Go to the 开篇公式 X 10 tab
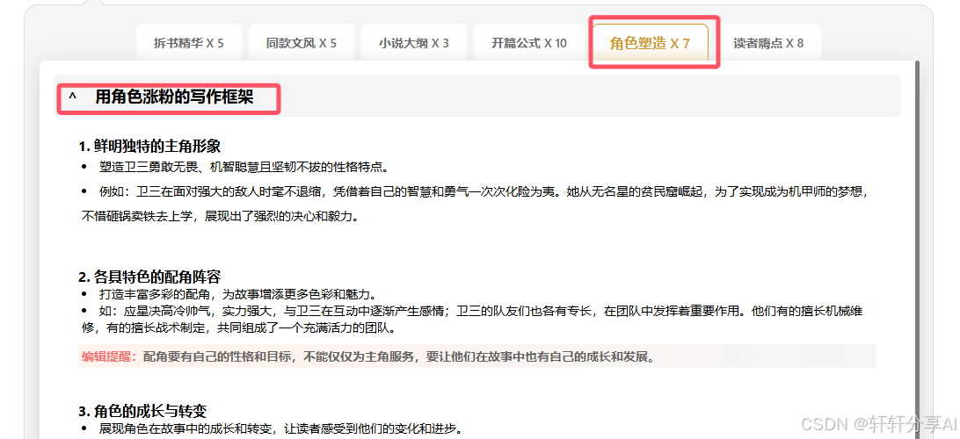 tap(529, 43)
